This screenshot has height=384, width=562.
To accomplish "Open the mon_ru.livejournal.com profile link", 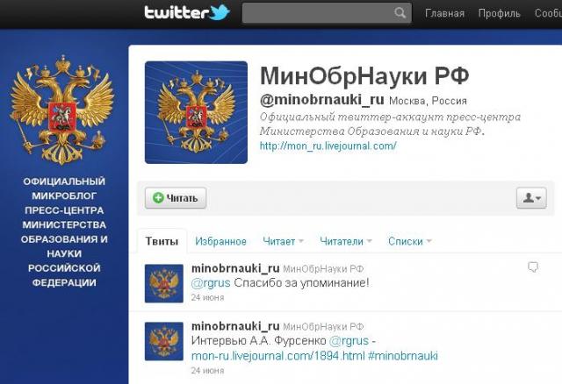I will point(328,146).
